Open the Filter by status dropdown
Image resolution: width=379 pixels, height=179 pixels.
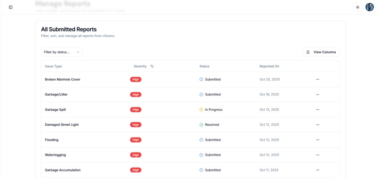tap(62, 52)
